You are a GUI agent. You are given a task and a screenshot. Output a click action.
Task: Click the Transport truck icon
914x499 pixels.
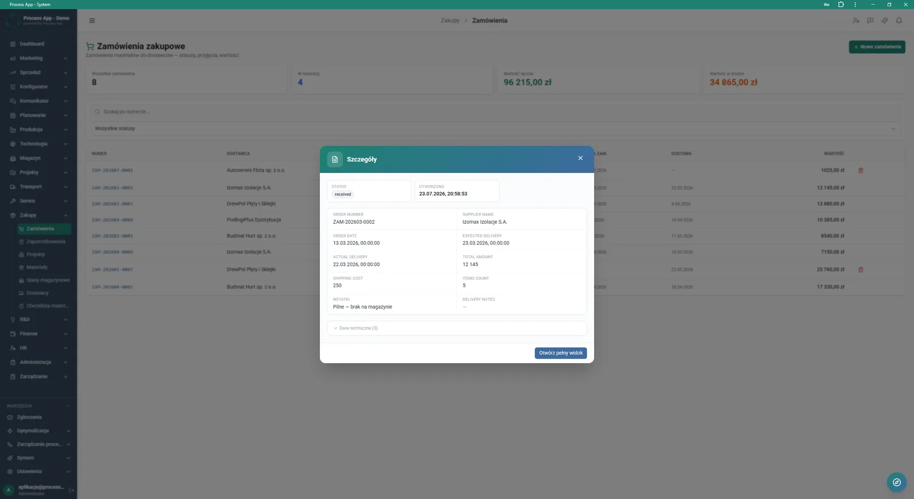pos(13,187)
